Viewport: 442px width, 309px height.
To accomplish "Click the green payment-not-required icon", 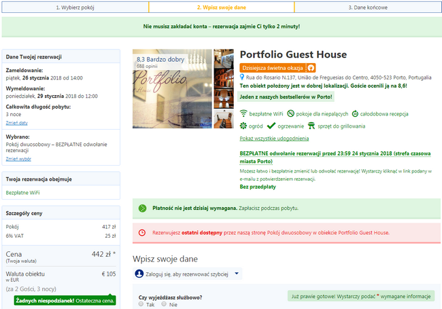I will pos(142,208).
